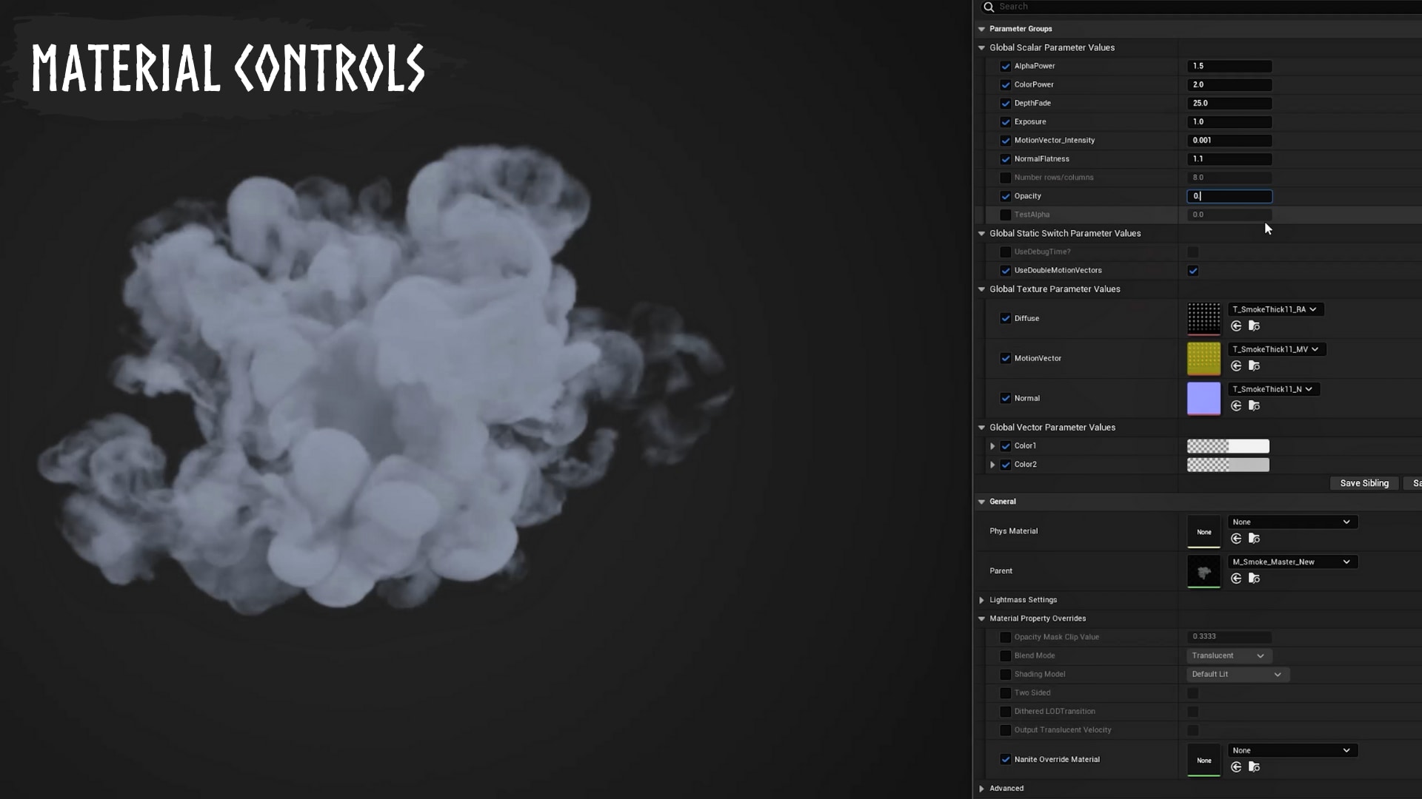Click the Color1 color swatch

pos(1229,446)
